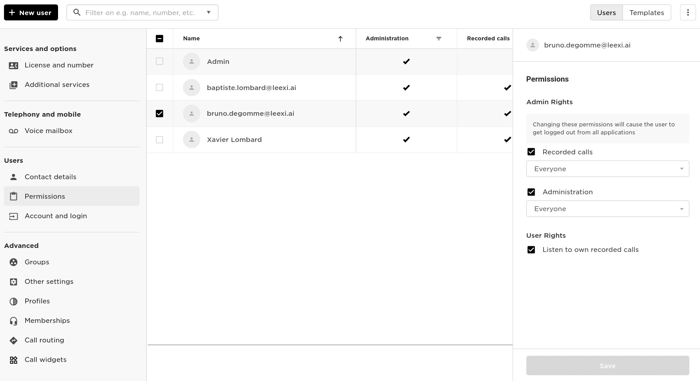The image size is (700, 381).
Task: Click the three-dot more options icon
Action: 688,12
